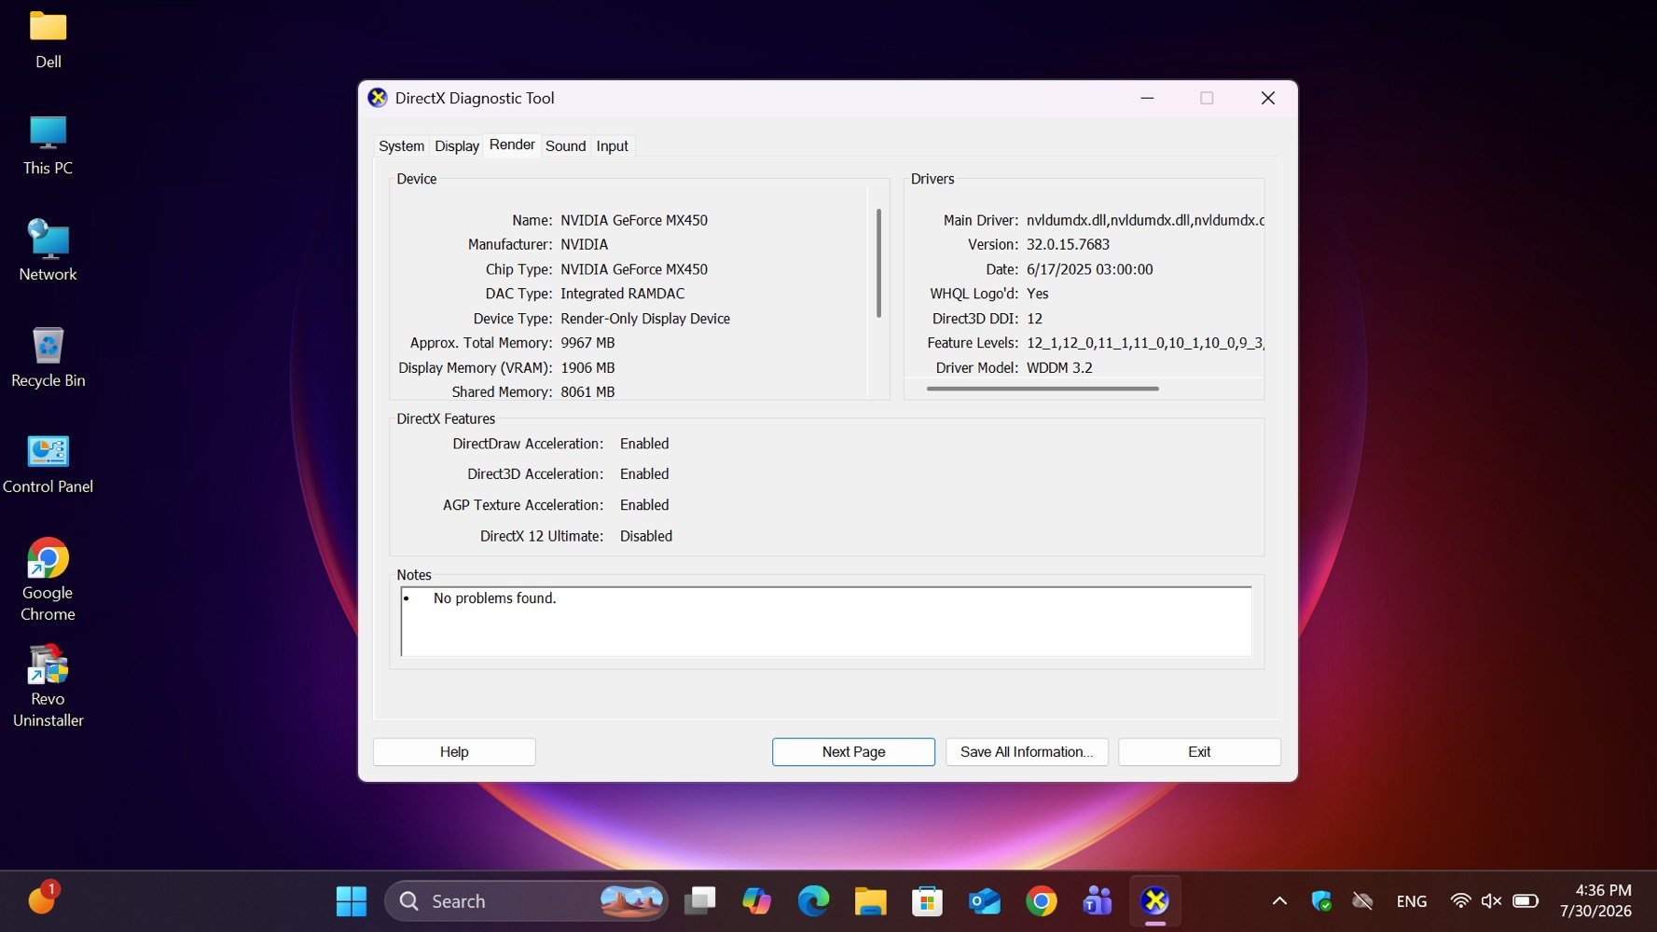Click Integrated RAMDAC value
The width and height of the screenshot is (1657, 932).
point(622,294)
